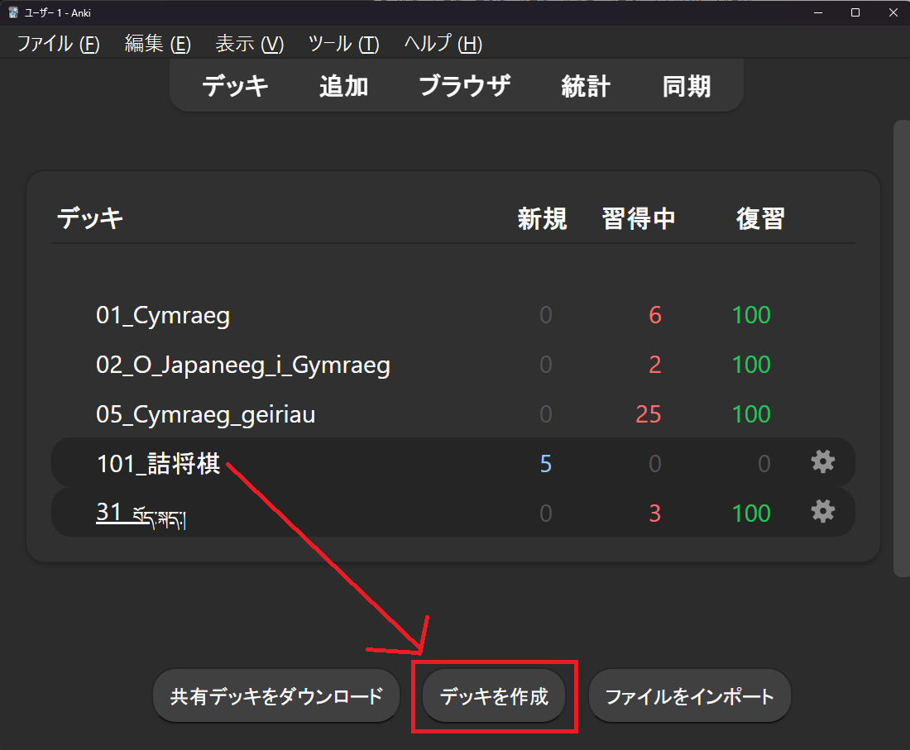Image resolution: width=910 pixels, height=750 pixels.
Task: Open the ファイル menu
Action: click(x=58, y=44)
